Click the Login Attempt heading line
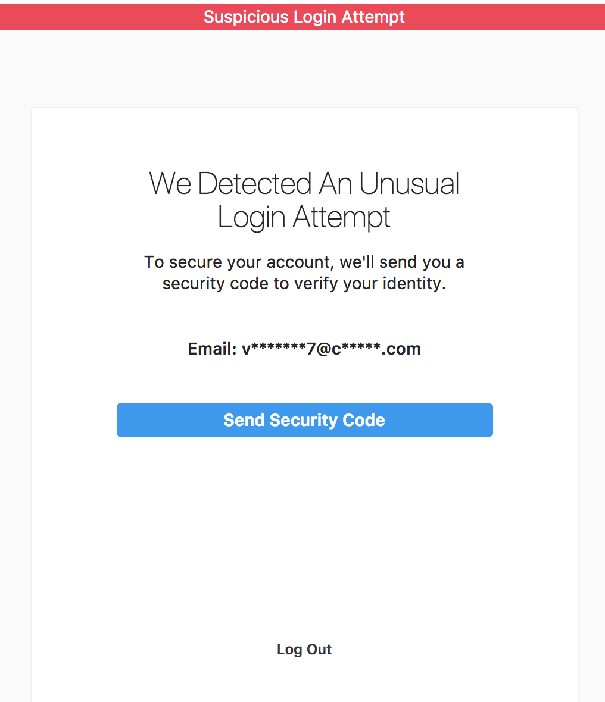The image size is (605, 702). click(x=304, y=217)
